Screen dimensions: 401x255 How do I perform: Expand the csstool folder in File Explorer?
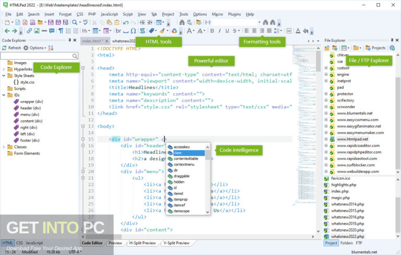coord(326,68)
